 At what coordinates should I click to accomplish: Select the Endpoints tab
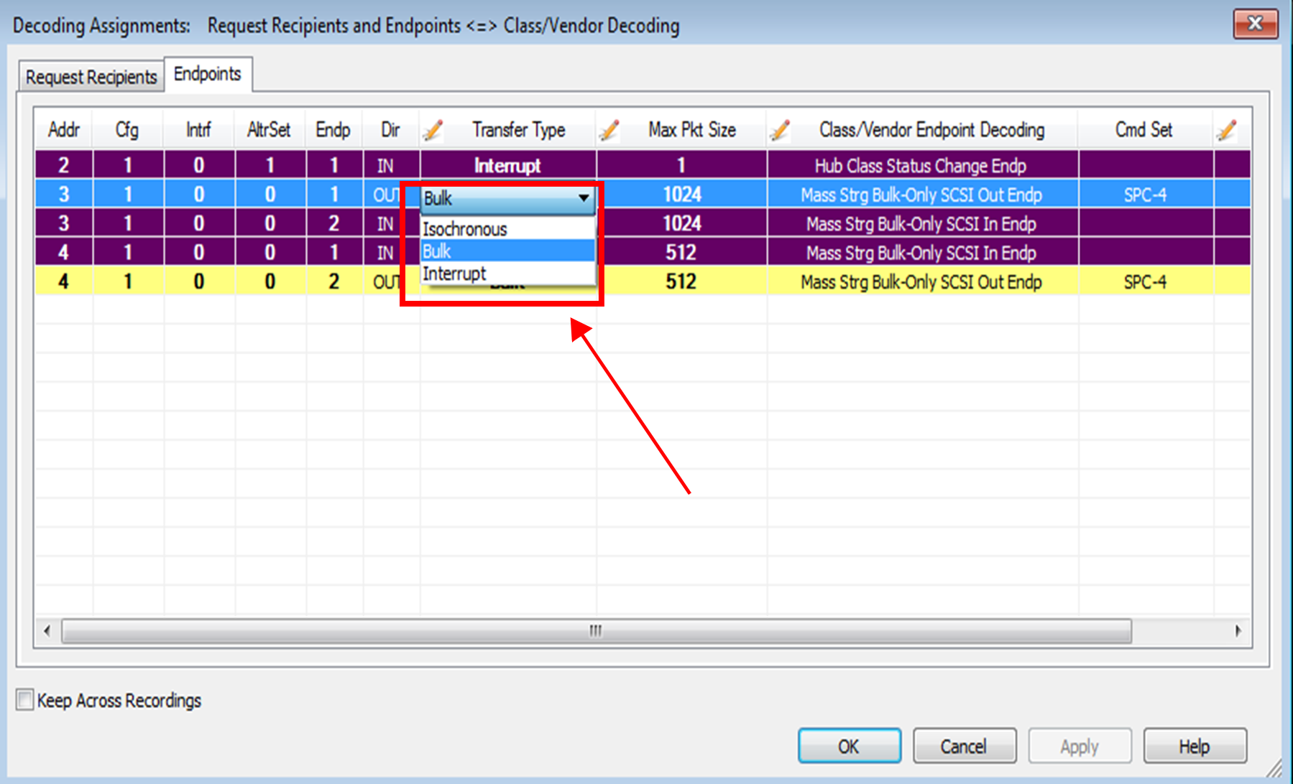coord(208,74)
